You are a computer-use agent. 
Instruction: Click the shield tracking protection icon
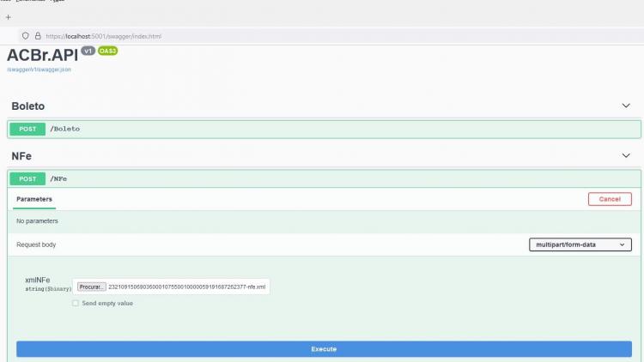point(26,36)
